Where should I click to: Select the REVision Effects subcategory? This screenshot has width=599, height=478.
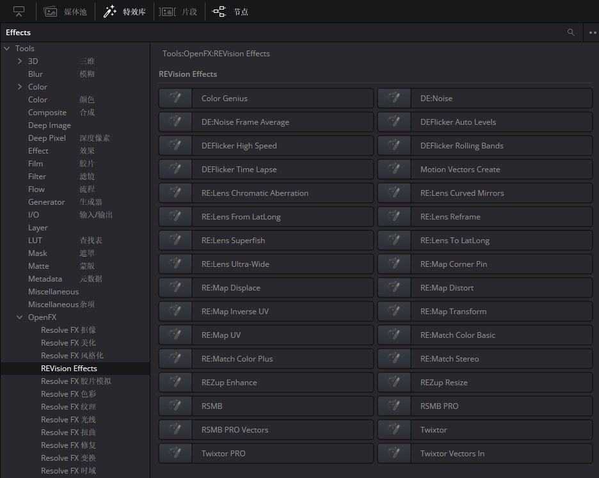tap(68, 369)
